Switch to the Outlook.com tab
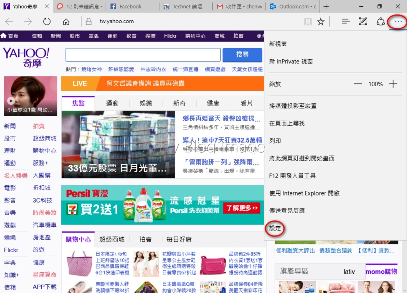Viewport: 407px width, 293px height. (x=293, y=6)
